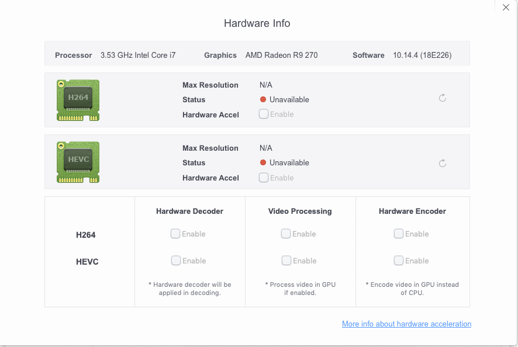The image size is (518, 347).
Task: Refresh the HEVC hardware status
Action: [443, 163]
